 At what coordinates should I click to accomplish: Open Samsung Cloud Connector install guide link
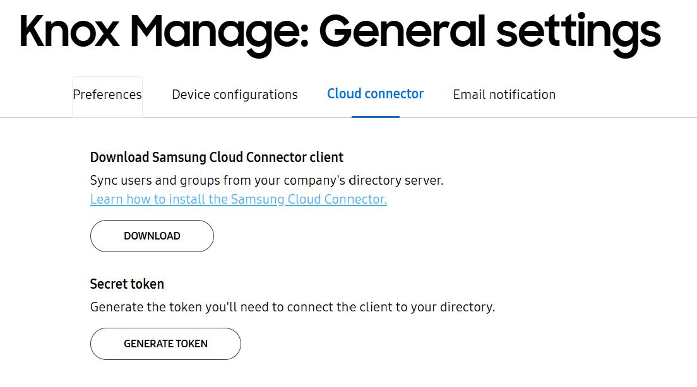238,199
